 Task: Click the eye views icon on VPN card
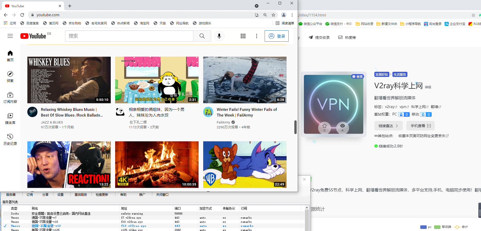(342, 126)
